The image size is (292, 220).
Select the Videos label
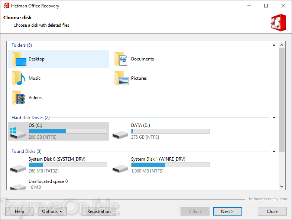(35, 98)
